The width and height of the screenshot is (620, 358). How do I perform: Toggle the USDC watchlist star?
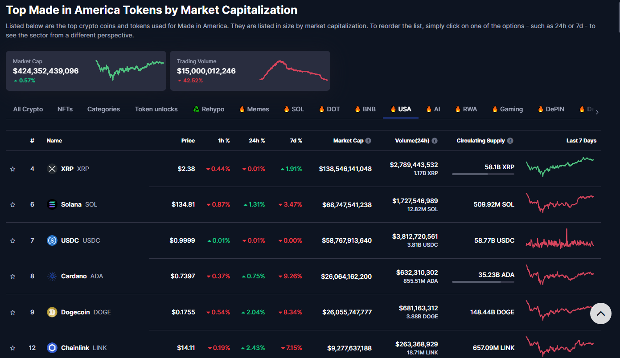(12, 240)
